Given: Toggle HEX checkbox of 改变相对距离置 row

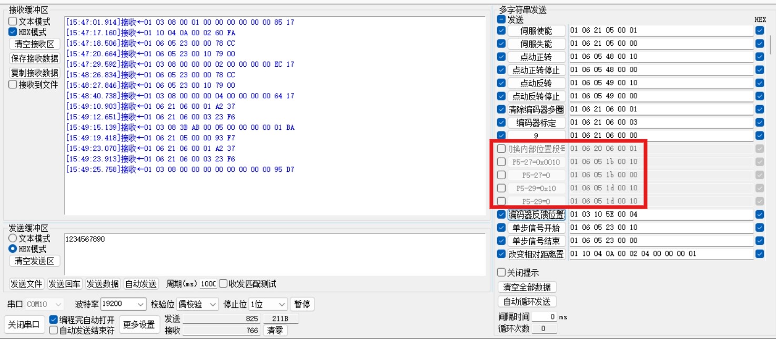Looking at the screenshot, I should click(759, 254).
